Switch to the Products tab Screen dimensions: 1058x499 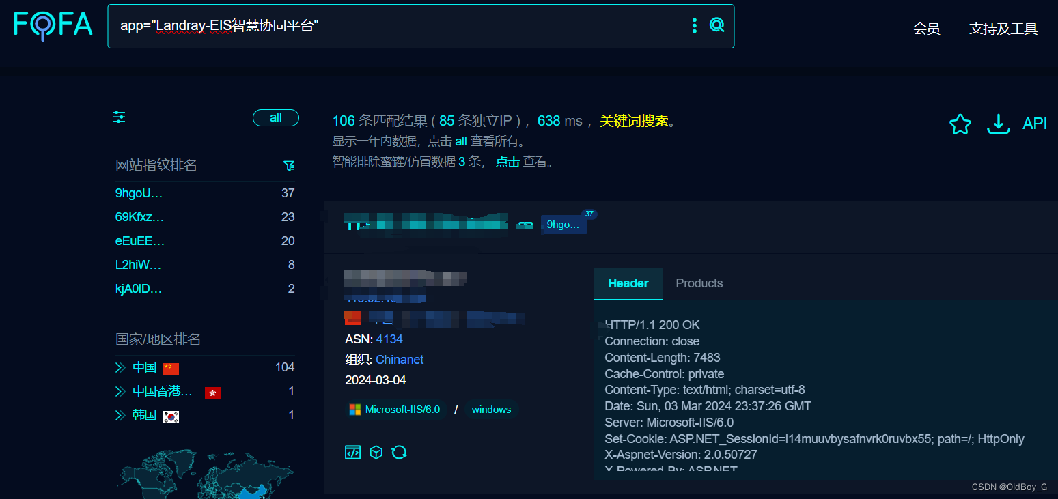click(699, 283)
